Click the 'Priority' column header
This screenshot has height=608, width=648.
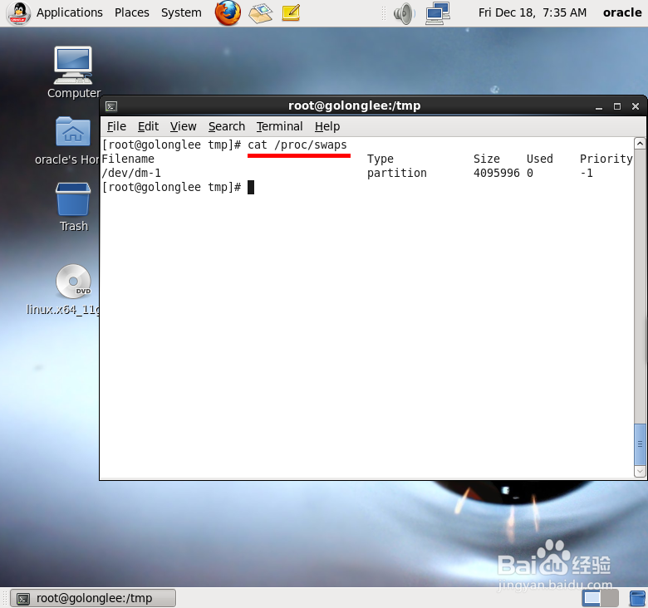pyautogui.click(x=606, y=159)
